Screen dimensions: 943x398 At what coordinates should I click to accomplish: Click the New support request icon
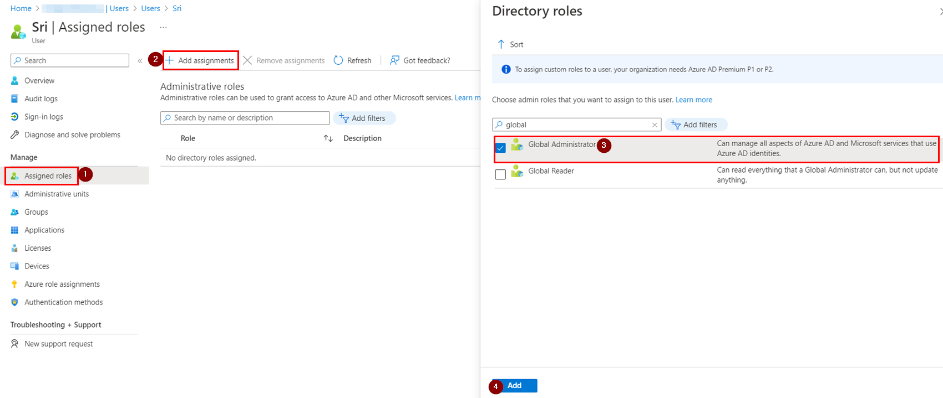click(x=15, y=344)
